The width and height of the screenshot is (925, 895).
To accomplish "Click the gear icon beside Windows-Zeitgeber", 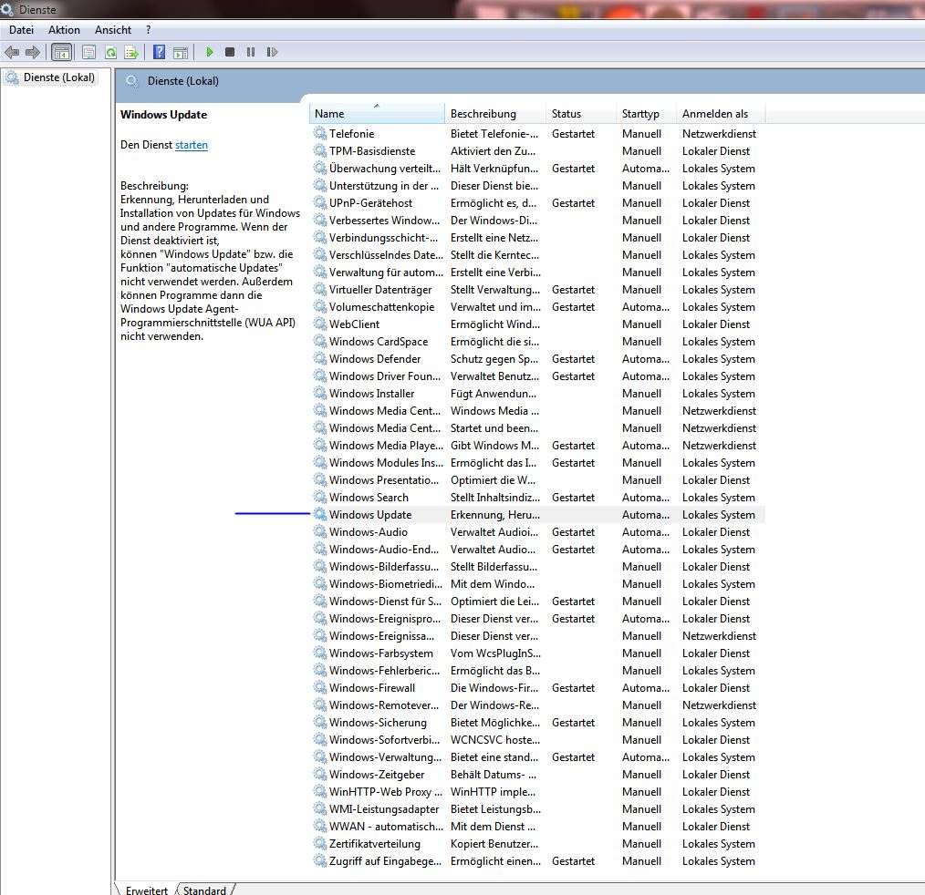I will pyautogui.click(x=320, y=774).
